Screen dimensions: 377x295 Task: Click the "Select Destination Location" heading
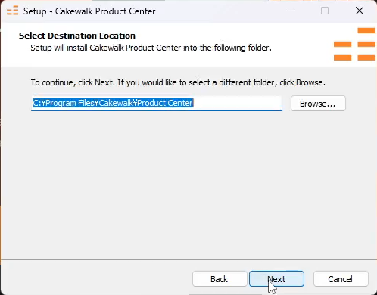tap(77, 36)
